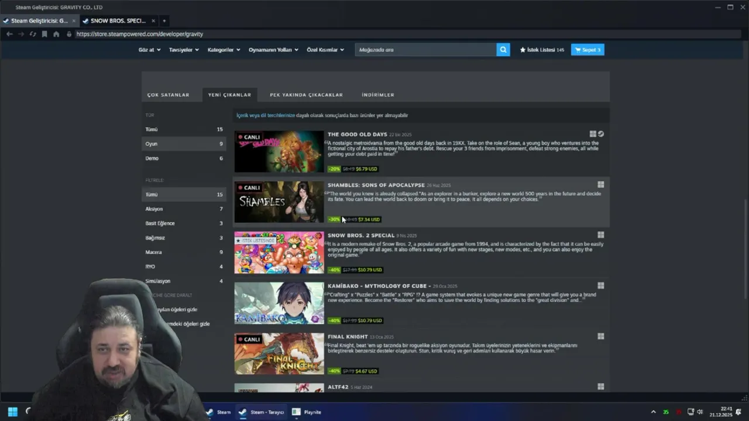This screenshot has height=421, width=749.
Task: Open 'SNOW BROS. 2 SPECIAL' title
Action: pyautogui.click(x=361, y=235)
